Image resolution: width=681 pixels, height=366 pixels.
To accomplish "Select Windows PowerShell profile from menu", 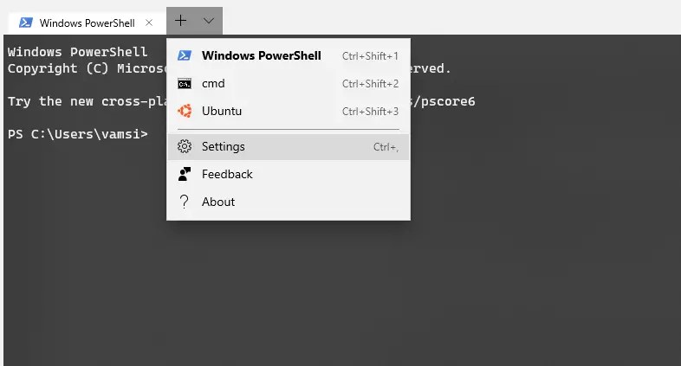I will (x=261, y=55).
